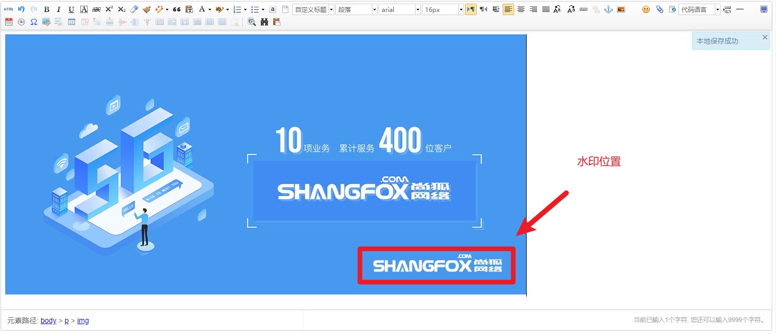
Task: Open the emoticon picker
Action: pyautogui.click(x=646, y=9)
